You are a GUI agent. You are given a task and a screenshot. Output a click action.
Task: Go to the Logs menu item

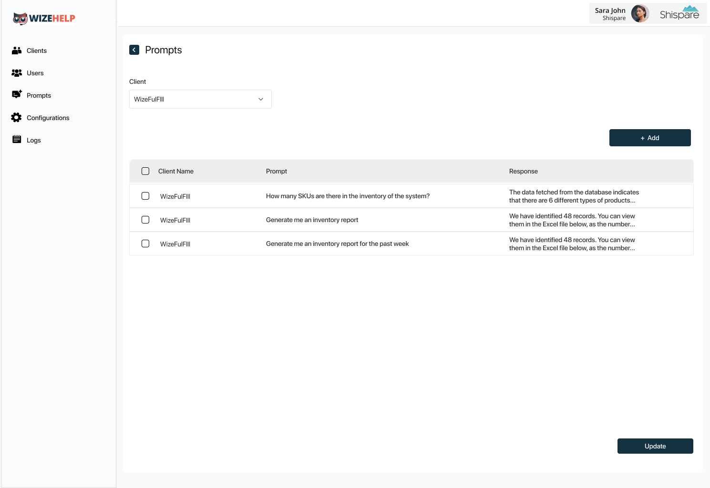pos(34,140)
